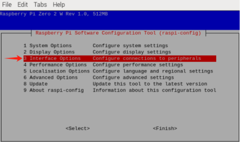Click 'Configure language and regional settings' description
The image size is (240, 142).
153,71
